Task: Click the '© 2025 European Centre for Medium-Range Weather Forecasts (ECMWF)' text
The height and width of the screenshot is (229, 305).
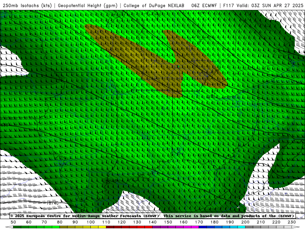Action: (x=85, y=216)
